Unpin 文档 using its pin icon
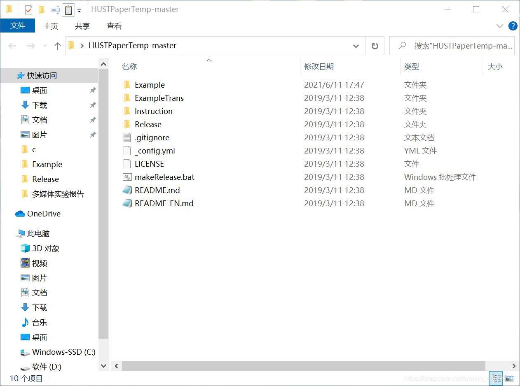520x386 pixels. [93, 120]
